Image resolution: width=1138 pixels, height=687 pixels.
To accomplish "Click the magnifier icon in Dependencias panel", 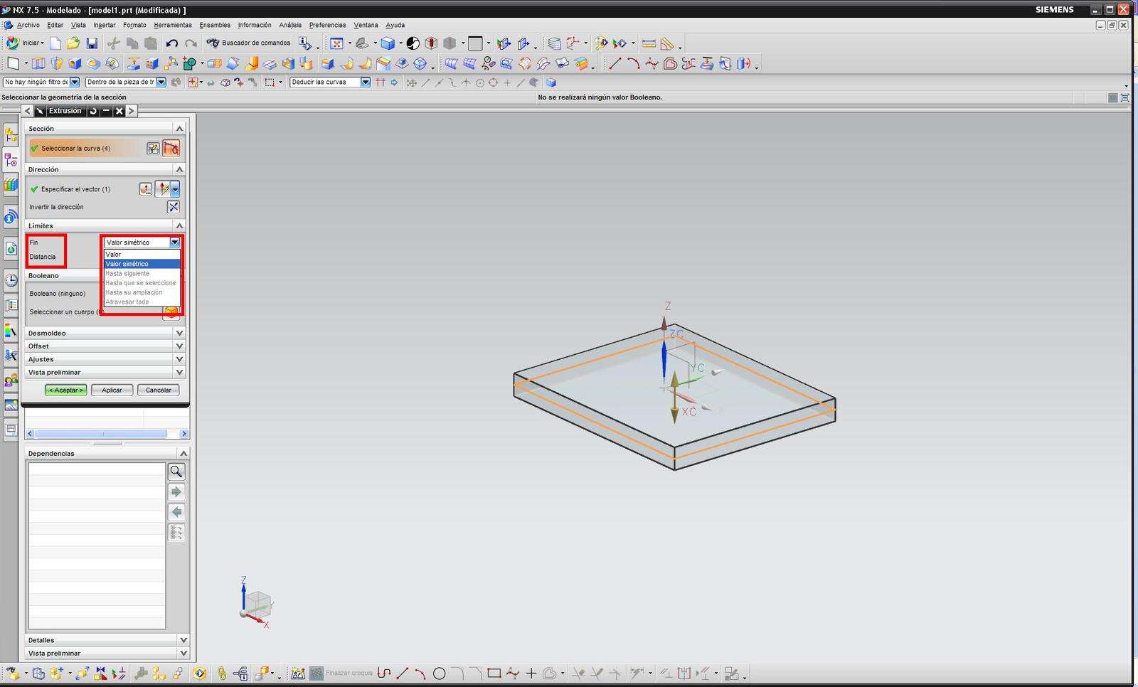I will point(176,472).
